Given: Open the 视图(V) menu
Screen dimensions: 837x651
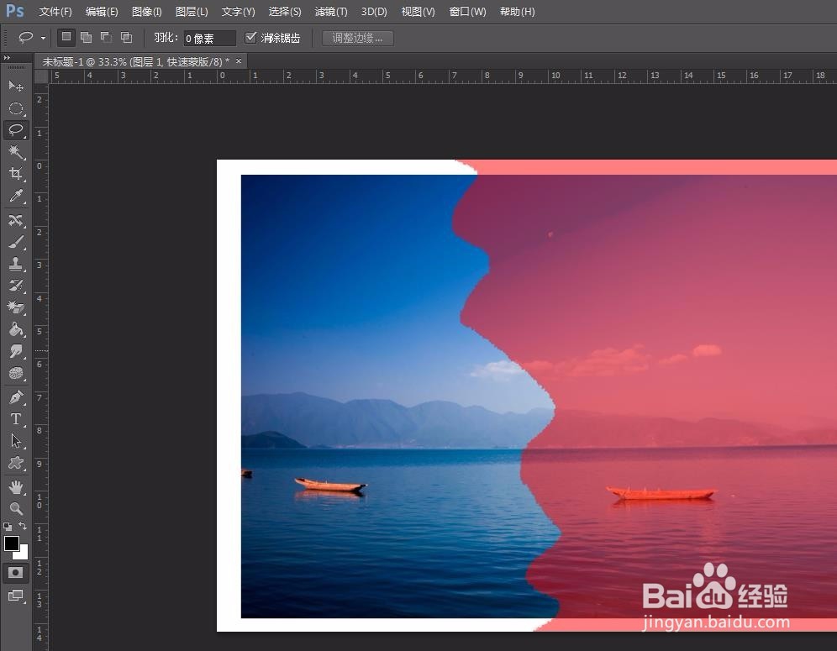Looking at the screenshot, I should point(418,11).
